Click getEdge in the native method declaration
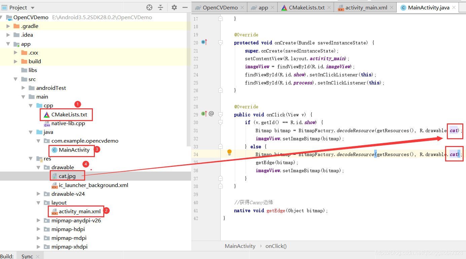Viewport: 466px width, 259px height. (276, 211)
